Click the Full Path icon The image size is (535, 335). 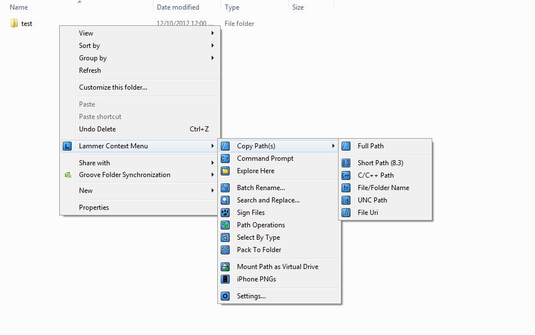coord(346,146)
